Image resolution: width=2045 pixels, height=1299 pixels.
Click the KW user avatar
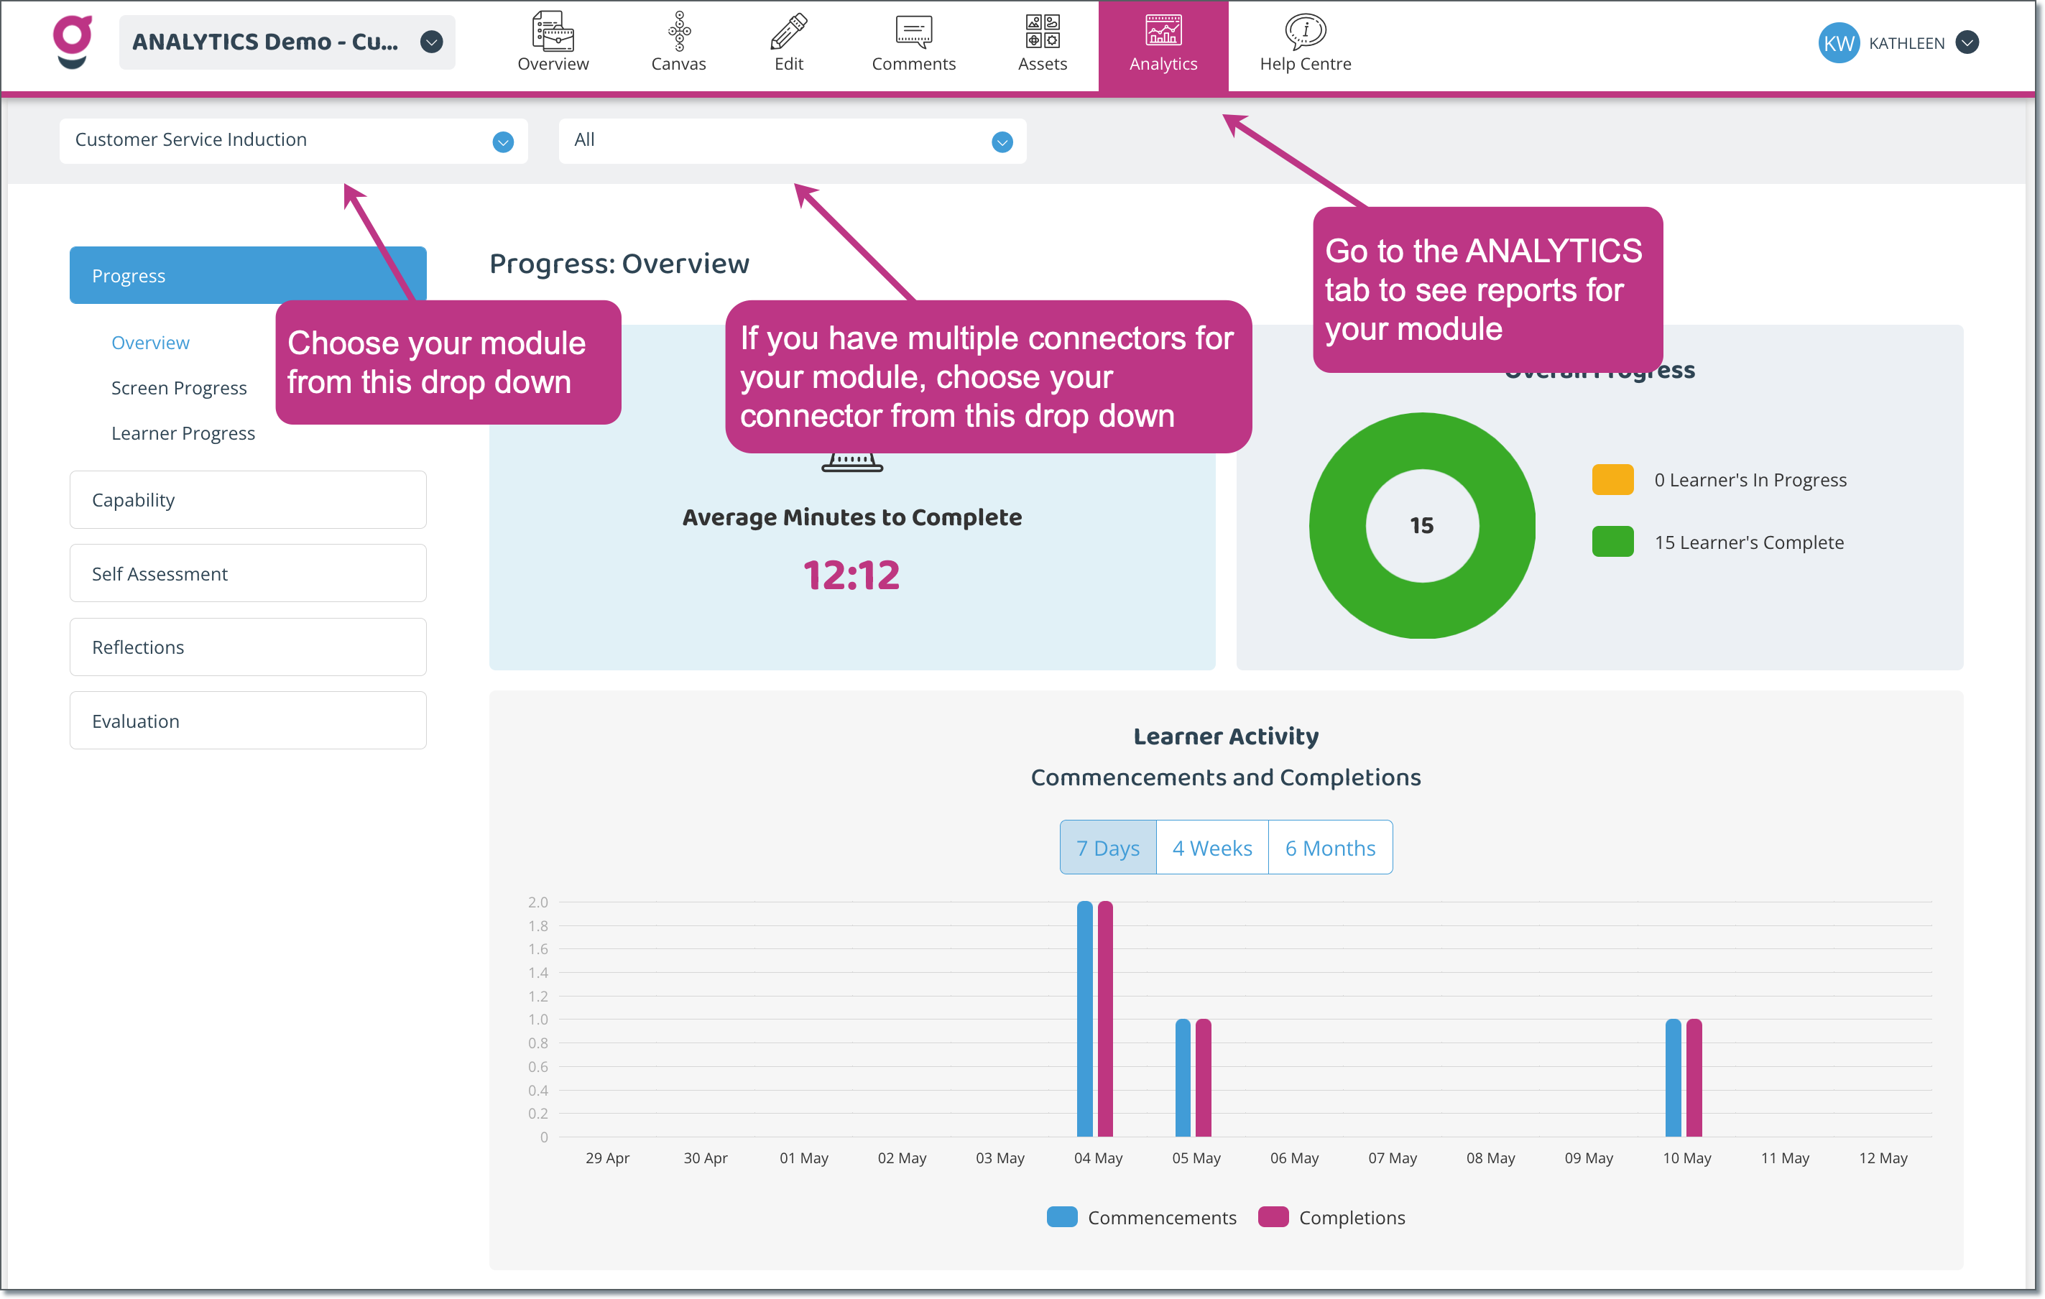coord(1838,42)
